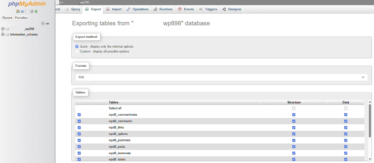Open the Format SQL dropdown
This screenshot has height=163, width=374.
click(x=221, y=77)
